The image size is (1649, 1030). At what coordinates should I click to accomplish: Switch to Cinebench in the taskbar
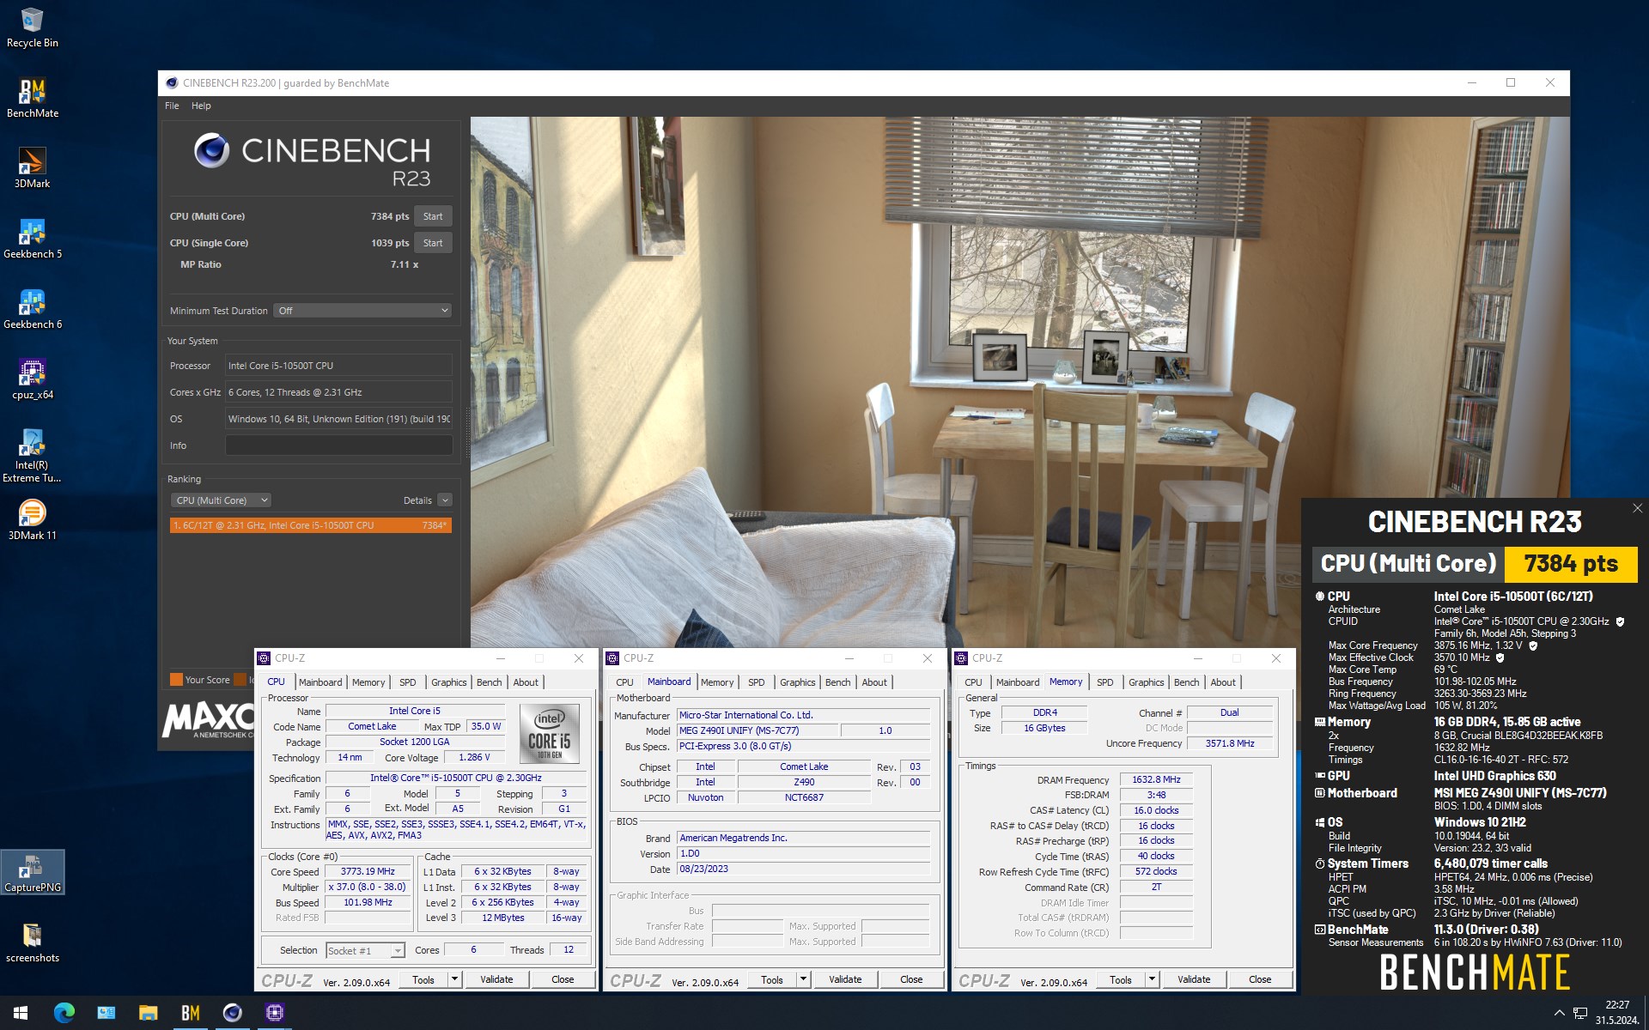click(232, 1013)
